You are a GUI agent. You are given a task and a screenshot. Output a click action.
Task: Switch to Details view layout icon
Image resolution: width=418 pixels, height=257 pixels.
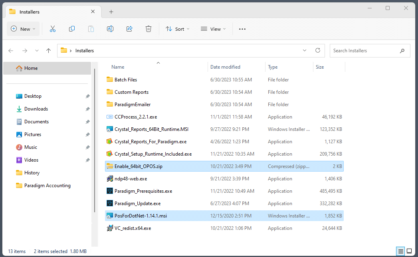pos(400,251)
